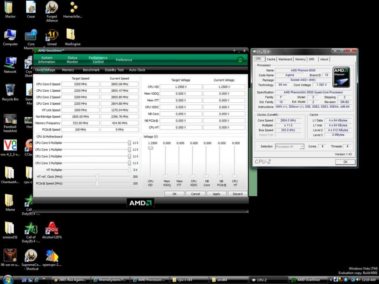Click the Windows Start orb
Viewport: 379px width, 284px height.
(x=8, y=280)
